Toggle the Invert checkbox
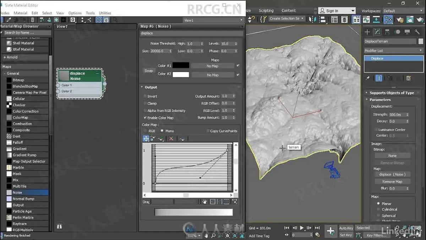 click(145, 96)
